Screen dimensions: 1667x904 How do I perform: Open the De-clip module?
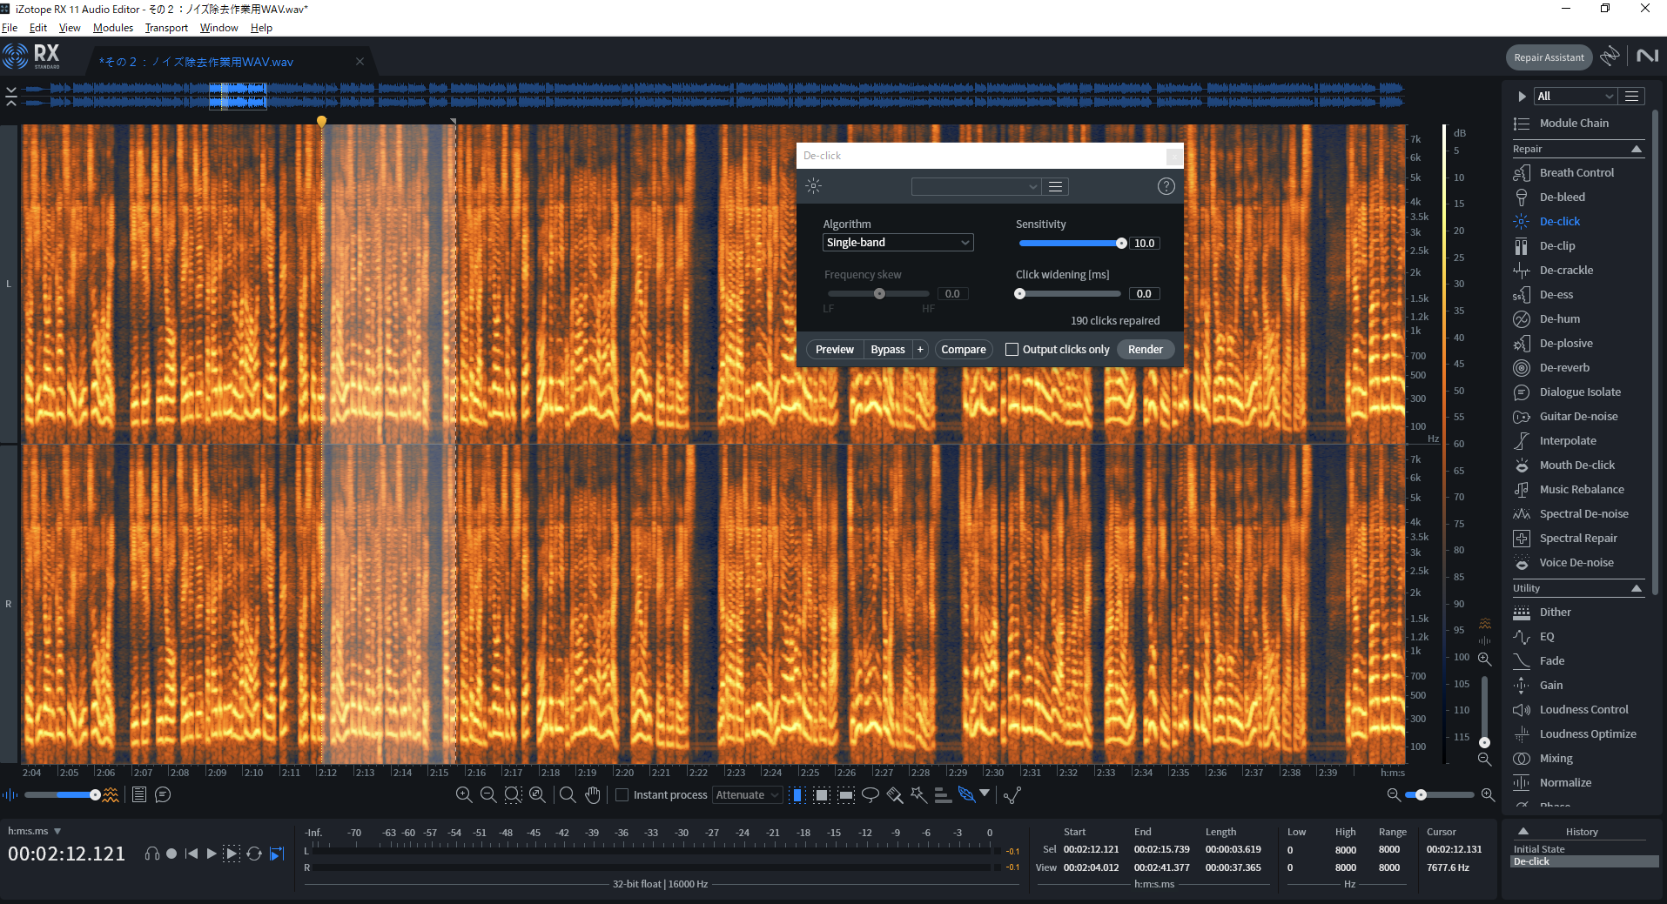coord(1556,245)
